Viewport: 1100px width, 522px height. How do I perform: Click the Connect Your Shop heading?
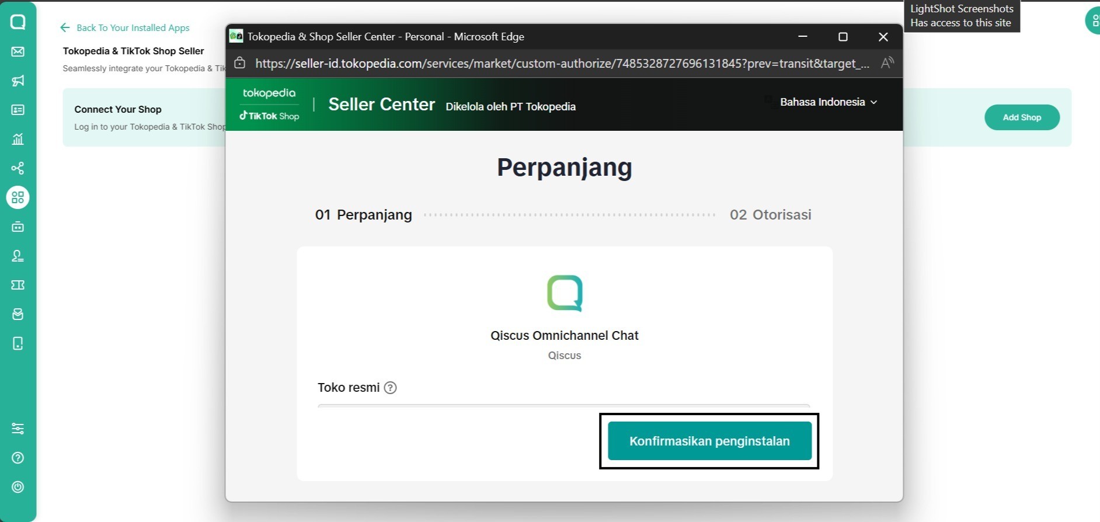click(118, 109)
